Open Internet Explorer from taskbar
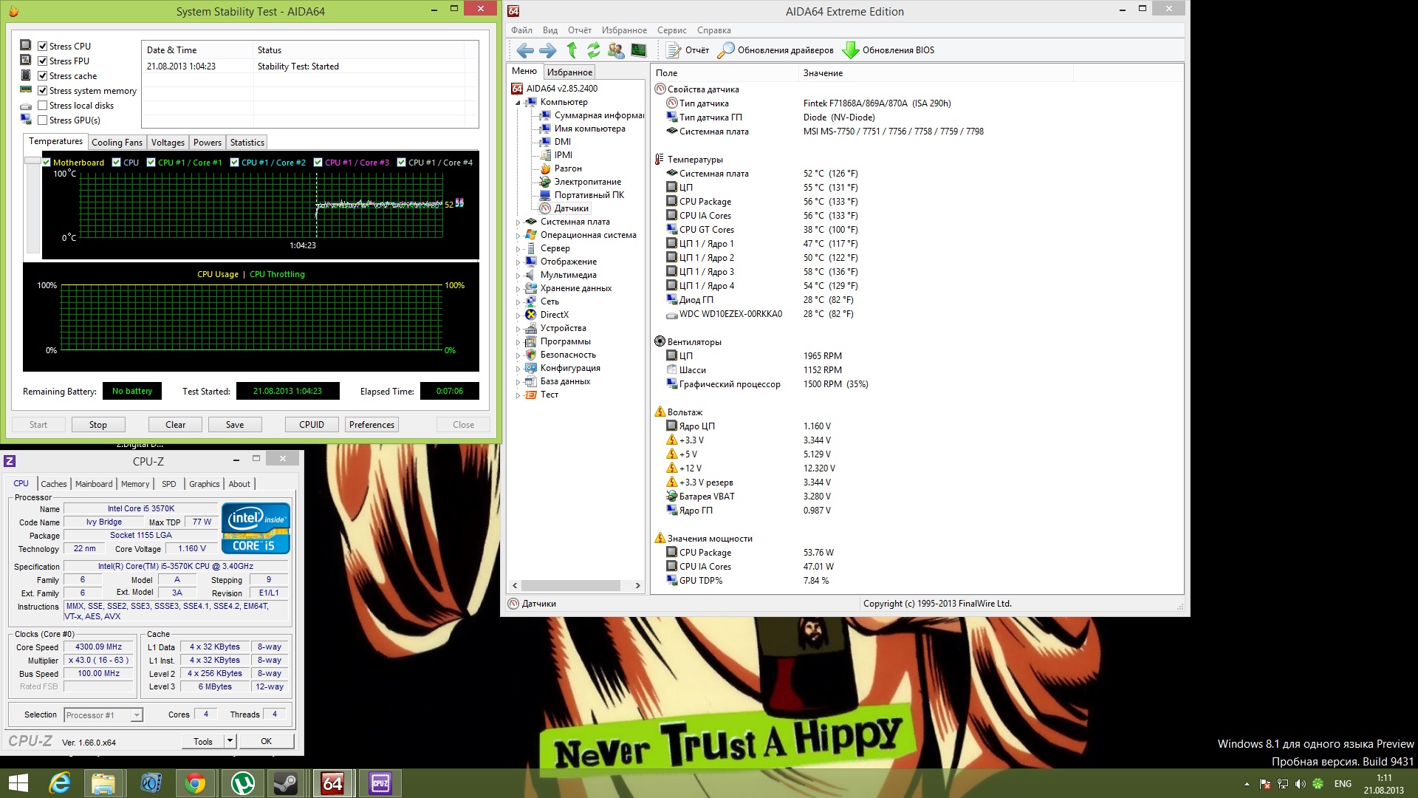The width and height of the screenshot is (1418, 798). pos(59,783)
